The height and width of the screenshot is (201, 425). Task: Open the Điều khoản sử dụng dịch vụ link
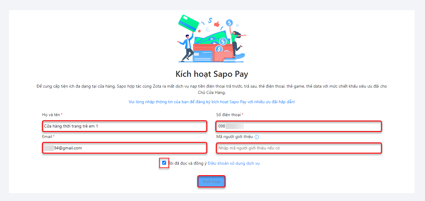click(234, 163)
